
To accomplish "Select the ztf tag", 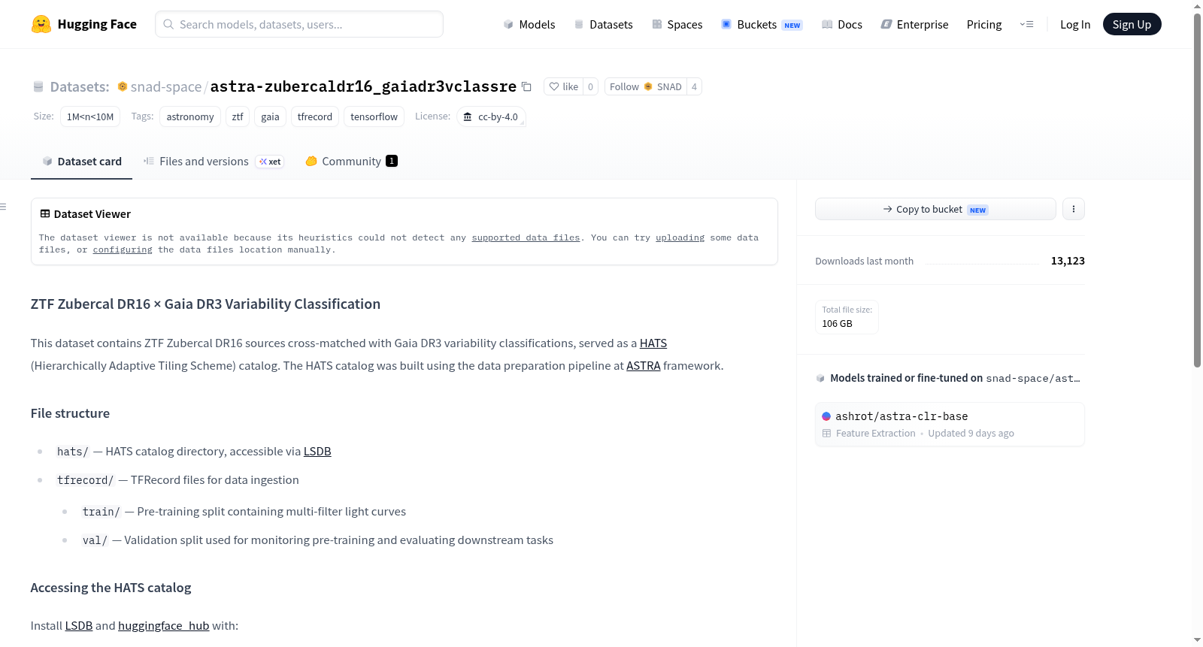I will (x=238, y=116).
